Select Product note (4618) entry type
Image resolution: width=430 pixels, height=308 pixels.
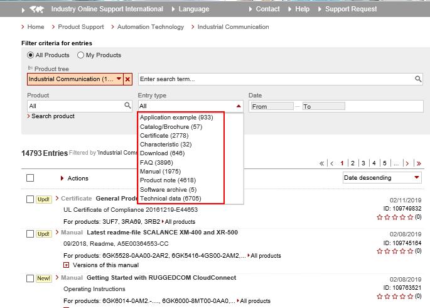coord(168,180)
